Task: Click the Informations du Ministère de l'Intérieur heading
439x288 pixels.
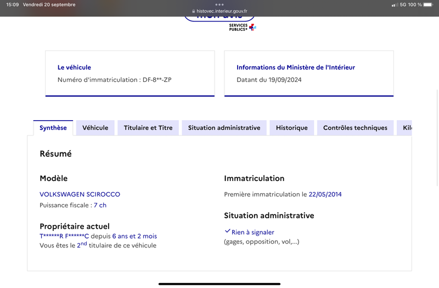Action: click(x=296, y=67)
